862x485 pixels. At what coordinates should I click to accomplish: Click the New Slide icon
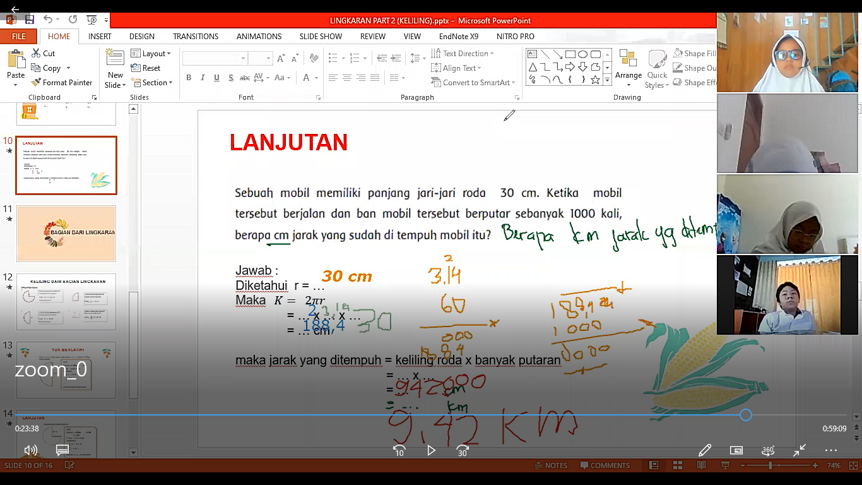click(x=115, y=58)
